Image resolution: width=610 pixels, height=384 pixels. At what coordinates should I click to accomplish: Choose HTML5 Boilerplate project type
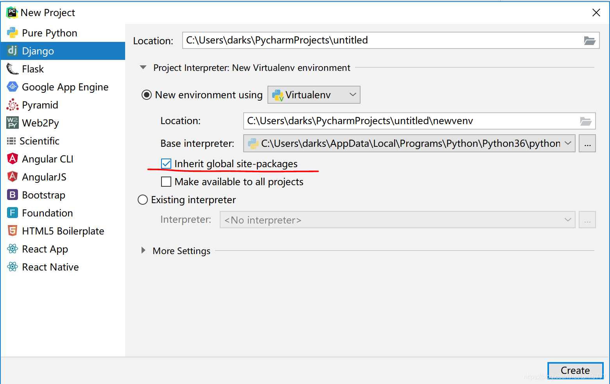[x=63, y=231]
